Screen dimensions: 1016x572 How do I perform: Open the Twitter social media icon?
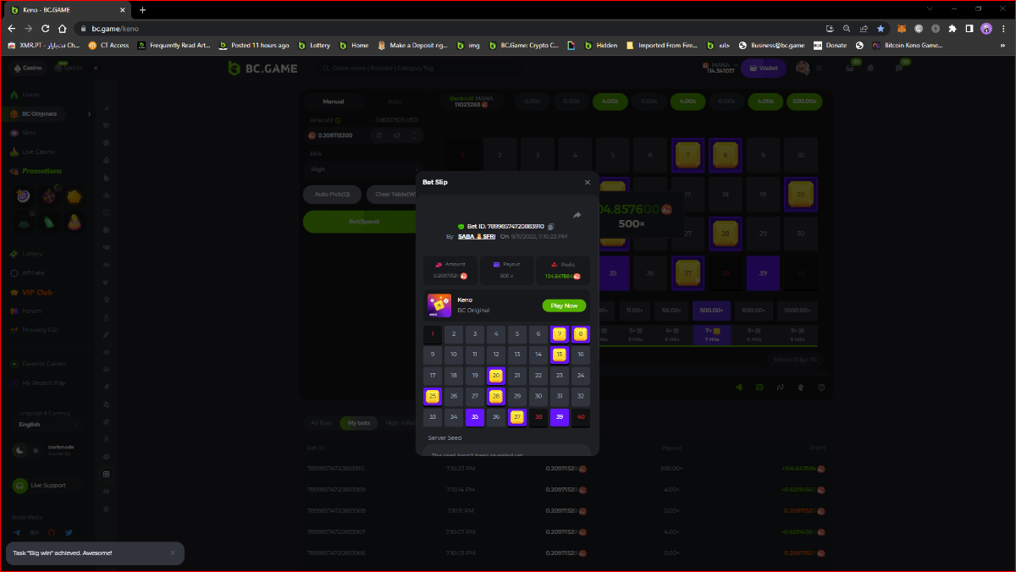pos(69,532)
